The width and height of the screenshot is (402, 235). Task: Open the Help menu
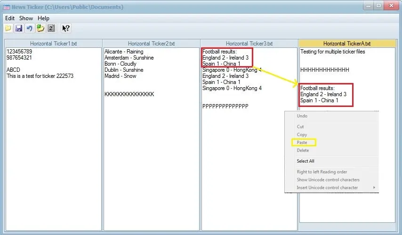[x=43, y=18]
